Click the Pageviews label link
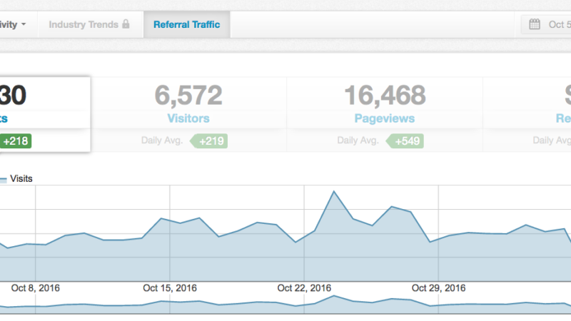The image size is (571, 321). point(385,118)
